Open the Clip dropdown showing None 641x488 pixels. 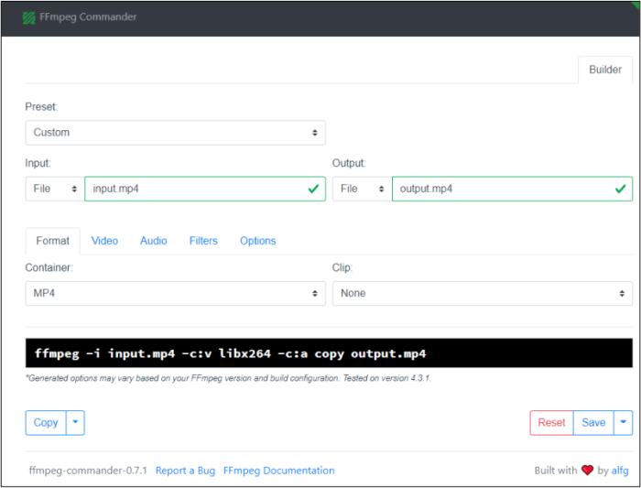point(483,294)
